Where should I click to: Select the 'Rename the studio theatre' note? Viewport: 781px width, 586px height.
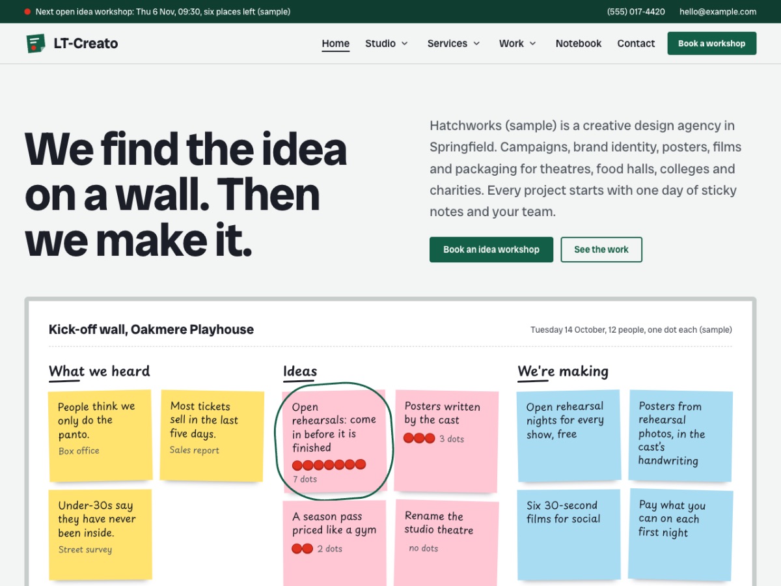[446, 544]
